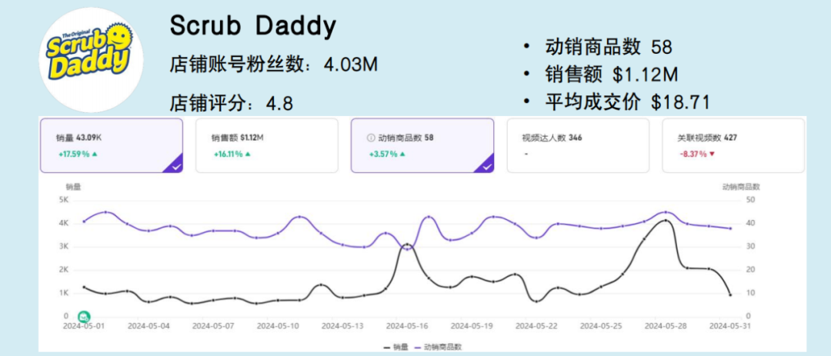
Task: Click the 2024-05-28 sales peak data point
Action: [666, 220]
